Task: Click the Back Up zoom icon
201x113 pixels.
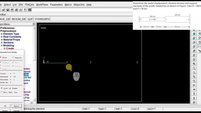Action: click(194, 72)
